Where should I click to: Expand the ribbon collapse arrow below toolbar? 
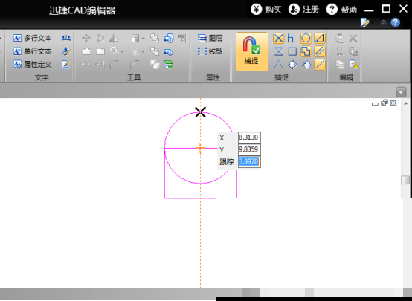[401, 92]
